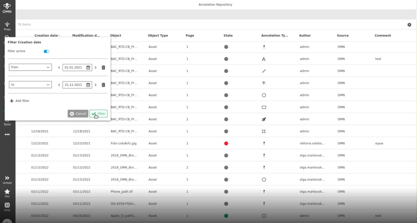This screenshot has height=223, width=417.
Task: Open table settings gear icon
Action: [409, 25]
